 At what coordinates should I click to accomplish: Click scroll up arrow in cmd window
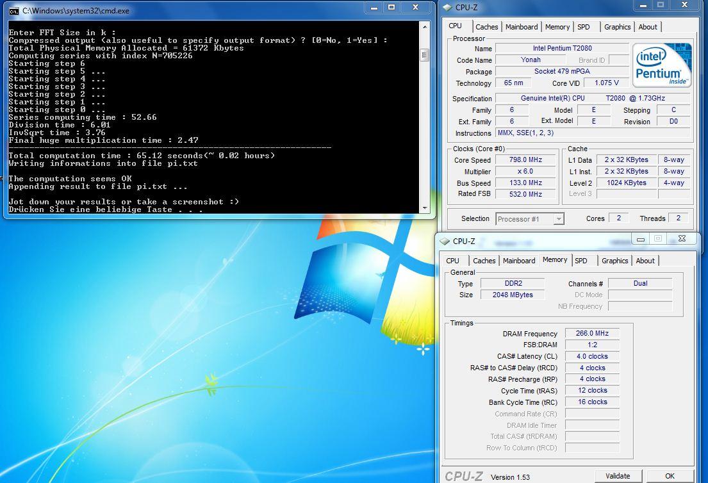coord(424,27)
